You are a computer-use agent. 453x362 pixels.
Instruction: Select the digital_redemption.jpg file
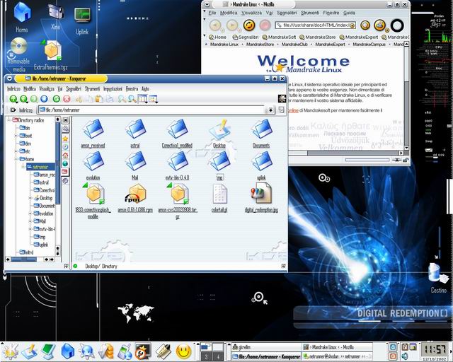(x=261, y=198)
